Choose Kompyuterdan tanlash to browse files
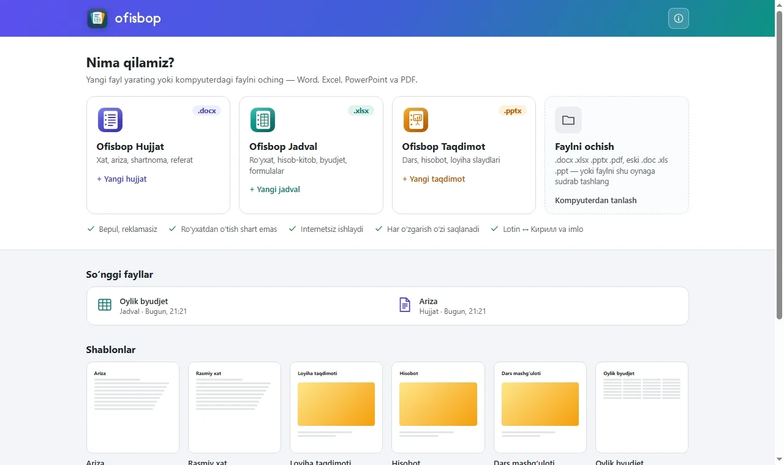This screenshot has width=784, height=465. (596, 201)
